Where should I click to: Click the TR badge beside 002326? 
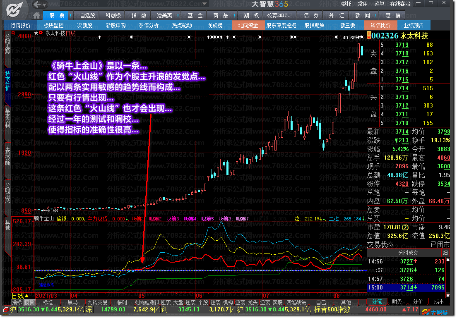pyautogui.click(x=369, y=36)
